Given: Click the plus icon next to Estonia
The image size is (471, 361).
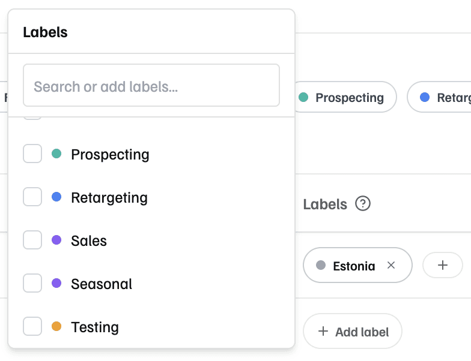Looking at the screenshot, I should click(443, 265).
